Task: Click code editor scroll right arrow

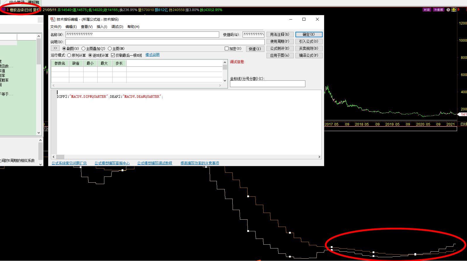Action: click(319, 157)
